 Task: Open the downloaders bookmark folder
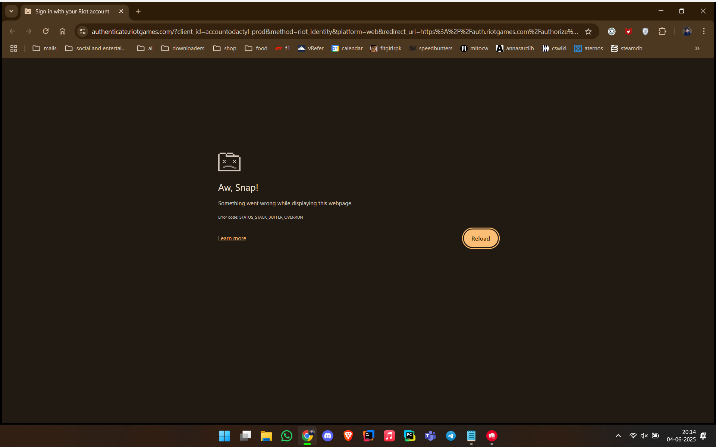tap(183, 48)
